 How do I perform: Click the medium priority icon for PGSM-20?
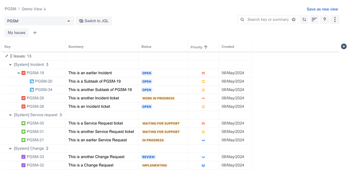click(203, 81)
